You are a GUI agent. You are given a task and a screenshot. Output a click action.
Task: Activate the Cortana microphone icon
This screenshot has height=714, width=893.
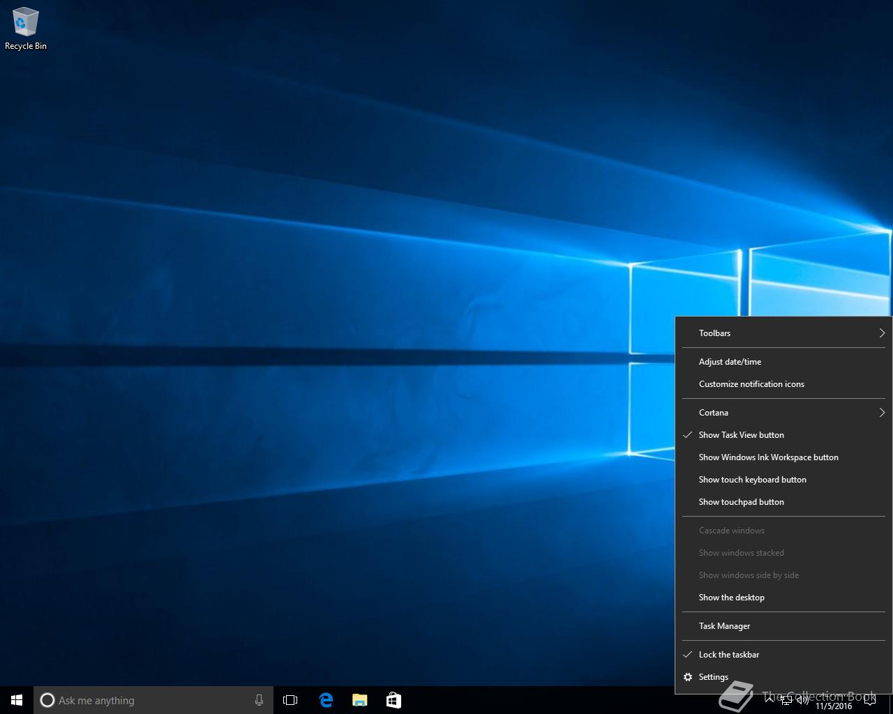[x=259, y=700]
